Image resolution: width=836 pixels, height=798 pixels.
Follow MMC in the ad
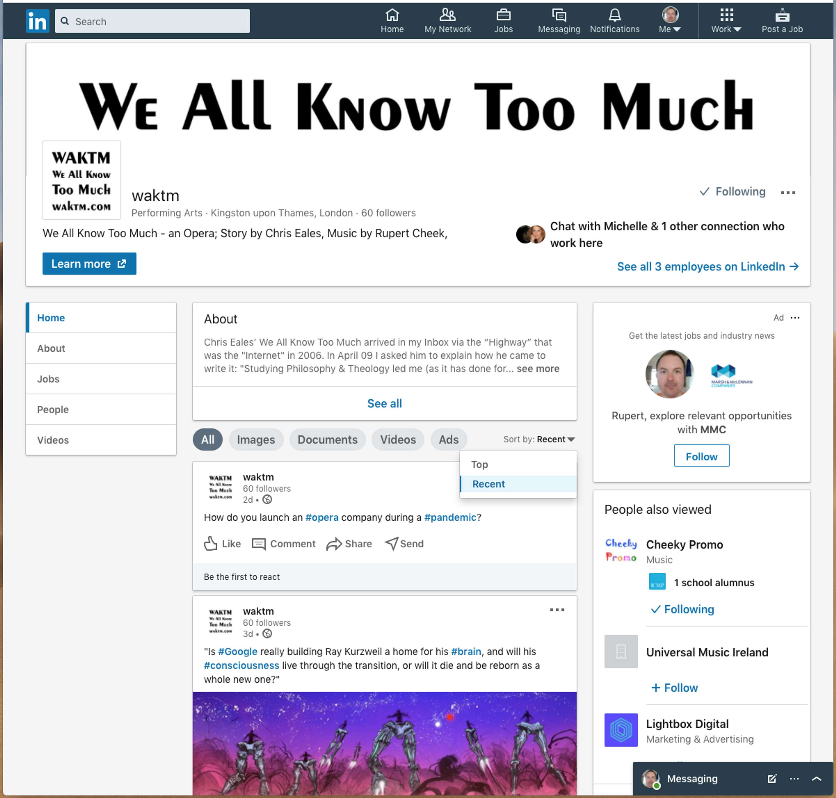(x=701, y=456)
